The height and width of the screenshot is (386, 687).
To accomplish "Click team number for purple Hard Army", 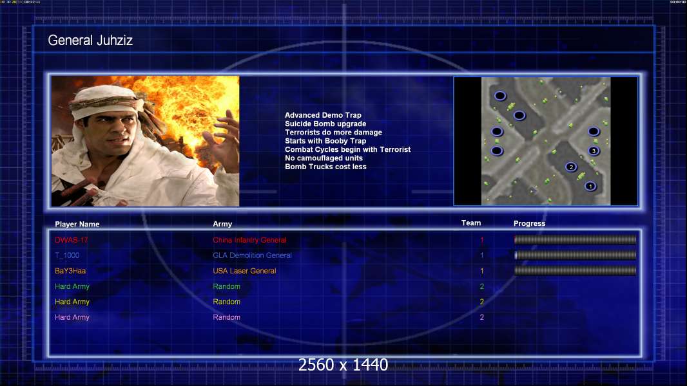I will point(481,317).
